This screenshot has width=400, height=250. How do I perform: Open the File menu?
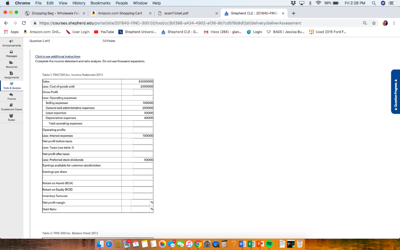tap(39, 3)
